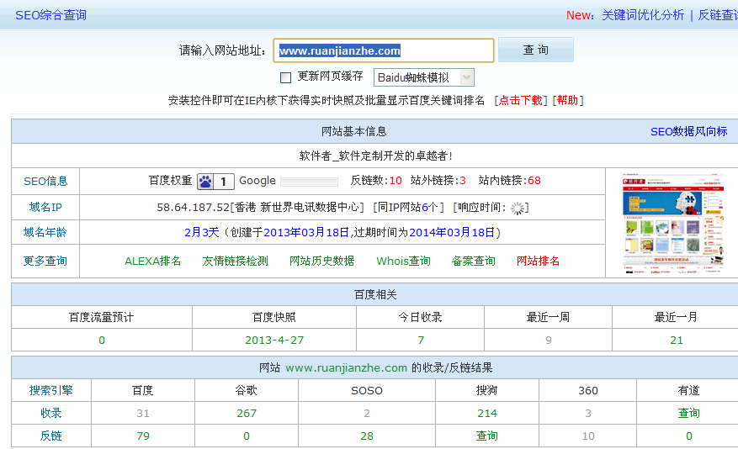Click the Baidu paw weight icon
This screenshot has width=738, height=449.
pyautogui.click(x=205, y=182)
